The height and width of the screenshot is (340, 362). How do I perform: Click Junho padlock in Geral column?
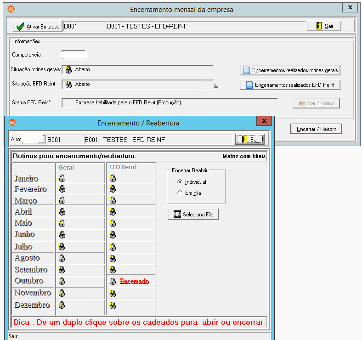tap(62, 235)
